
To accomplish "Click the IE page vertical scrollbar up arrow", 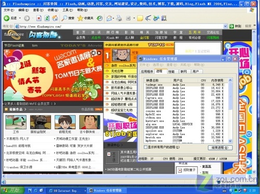I will (x=254, y=32).
